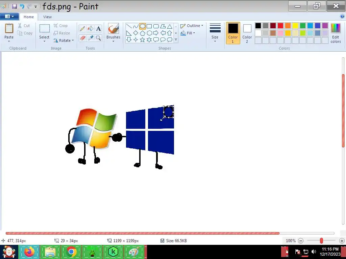Choose the Oval callout shape
This screenshot has width=346, height=259.
163,40
